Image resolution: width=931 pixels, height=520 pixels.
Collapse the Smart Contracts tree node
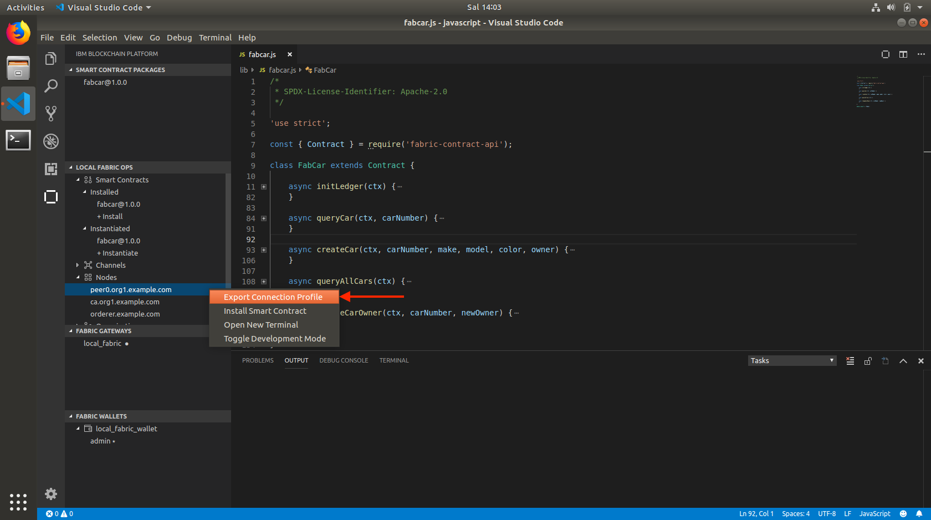[x=78, y=180]
